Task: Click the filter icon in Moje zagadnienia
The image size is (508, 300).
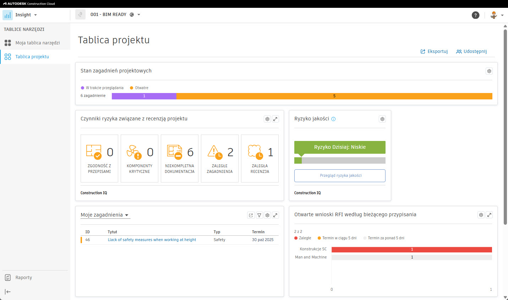Action: tap(259, 215)
